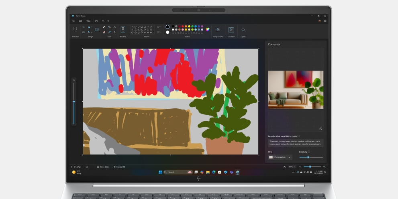Screen dimensions: 398x199
Task: Click the zoom out magnifier
Action: pos(300,167)
